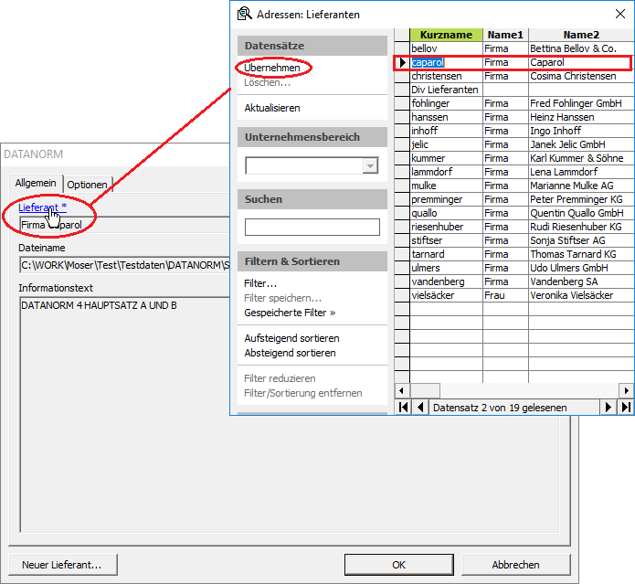The image size is (635, 584).
Task: Jump to first record navigation arrow
Action: pos(403,408)
